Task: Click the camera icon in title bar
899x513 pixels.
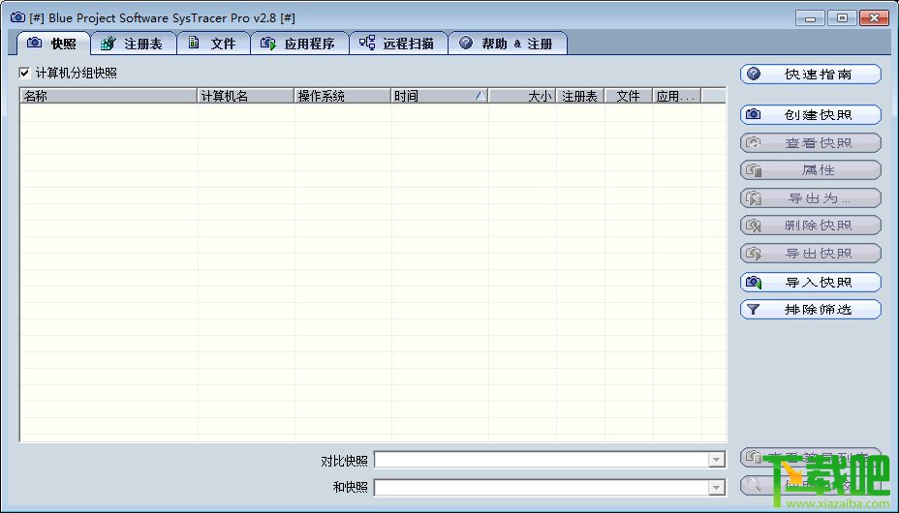Action: pos(17,17)
